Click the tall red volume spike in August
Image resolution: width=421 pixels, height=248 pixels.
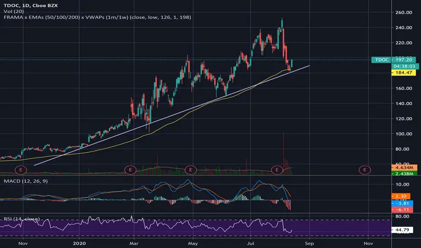click(283, 153)
